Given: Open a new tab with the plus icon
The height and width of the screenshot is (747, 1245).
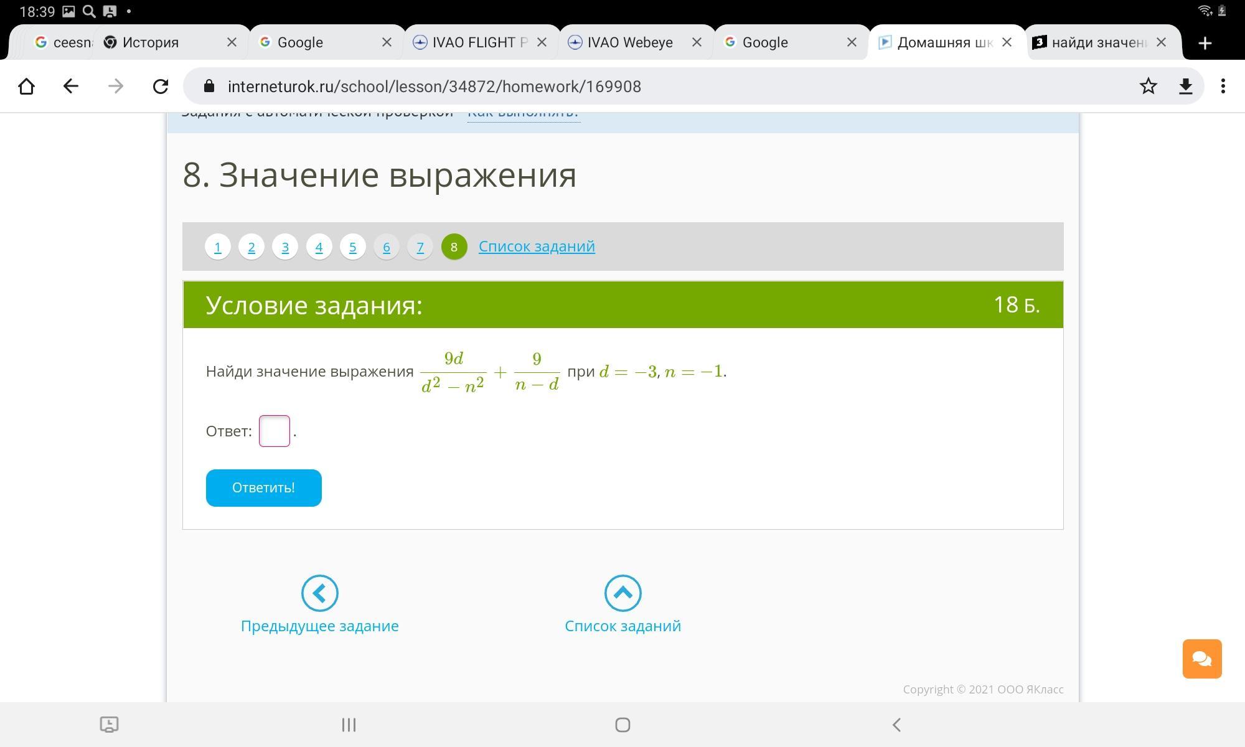Looking at the screenshot, I should pos(1205,43).
